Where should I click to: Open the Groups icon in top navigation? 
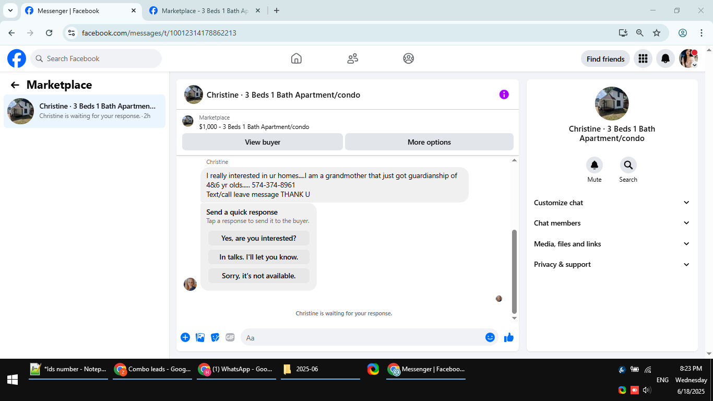click(409, 58)
